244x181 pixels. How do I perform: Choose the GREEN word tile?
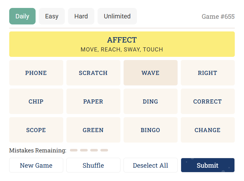point(93,130)
